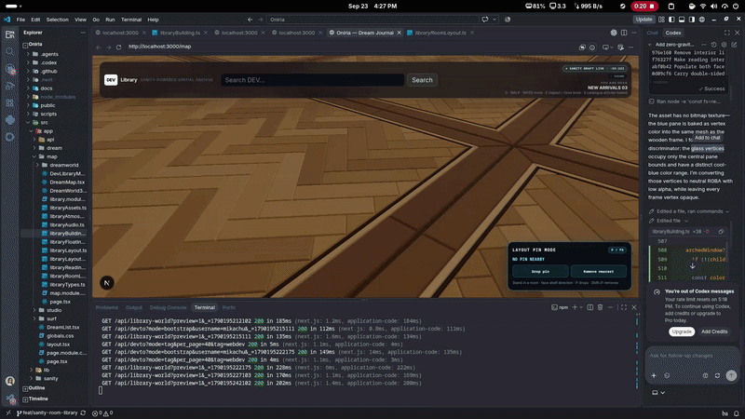
Task: Kill the terminal with trash icon
Action: 600,307
